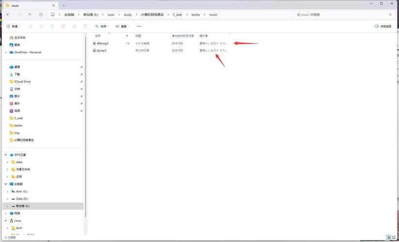
Task: Expand the Data (D:) drive node
Action: pyautogui.click(x=7, y=199)
